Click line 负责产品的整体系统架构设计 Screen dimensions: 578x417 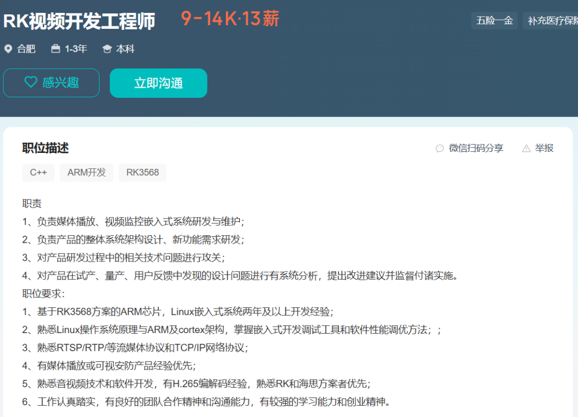(133, 240)
